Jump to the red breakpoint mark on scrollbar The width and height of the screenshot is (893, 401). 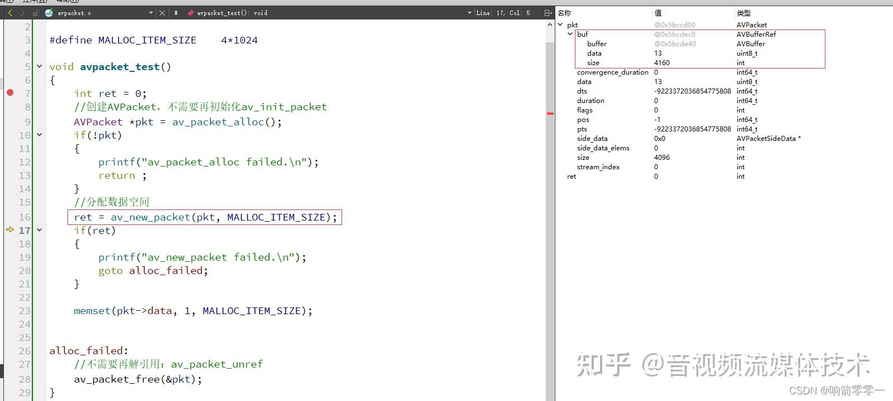[550, 114]
